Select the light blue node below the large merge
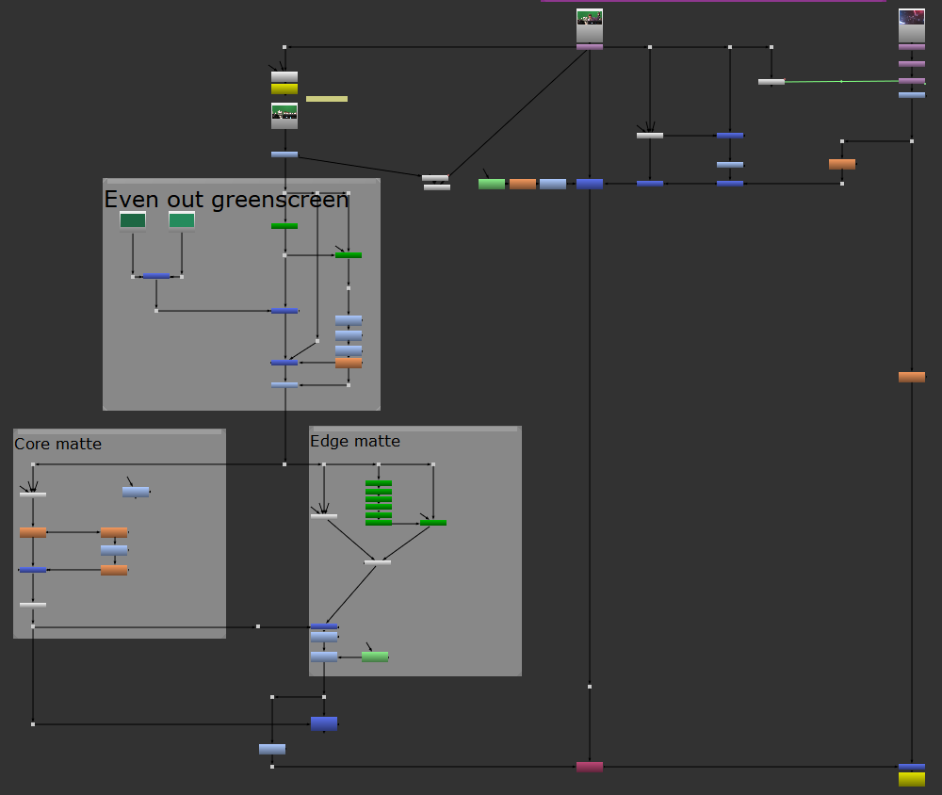The width and height of the screenshot is (942, 795). pos(272,750)
